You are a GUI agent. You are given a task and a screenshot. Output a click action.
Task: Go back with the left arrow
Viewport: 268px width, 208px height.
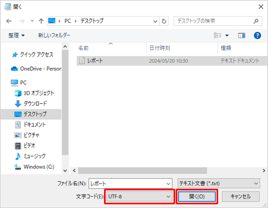click(x=9, y=21)
